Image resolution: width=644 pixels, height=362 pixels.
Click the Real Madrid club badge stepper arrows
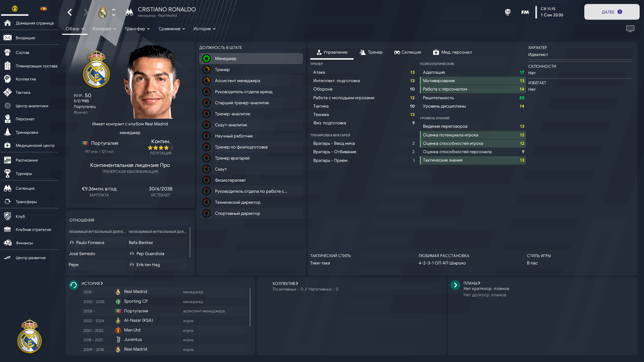pos(114,12)
